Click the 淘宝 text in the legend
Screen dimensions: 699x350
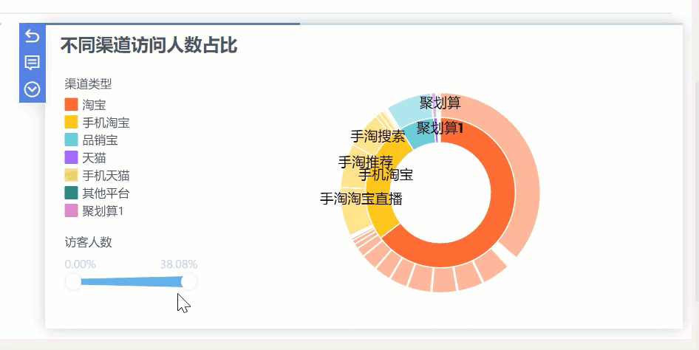[x=94, y=105]
